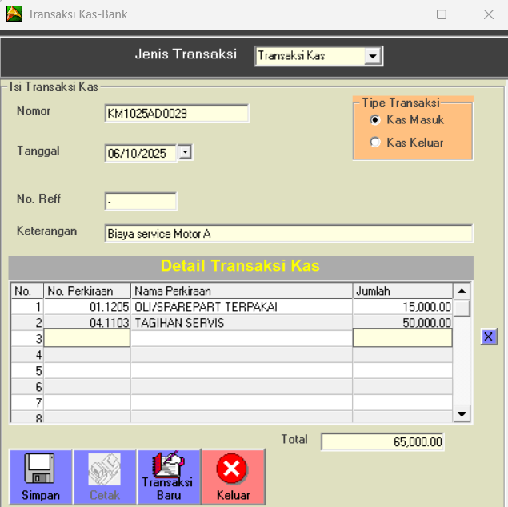The image size is (508, 507).
Task: Click the blue X delete row icon
Action: (489, 337)
